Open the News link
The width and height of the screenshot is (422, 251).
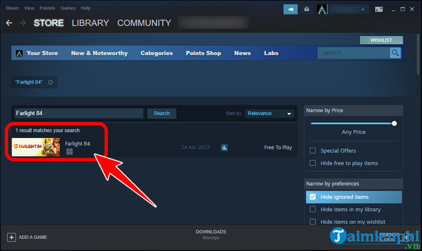coord(242,53)
